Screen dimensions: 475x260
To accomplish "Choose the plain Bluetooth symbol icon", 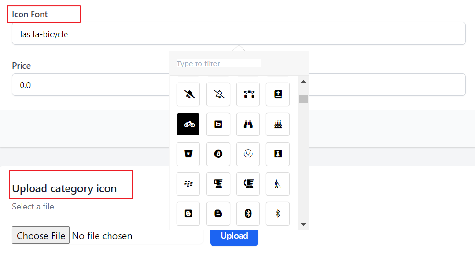I will (278, 214).
